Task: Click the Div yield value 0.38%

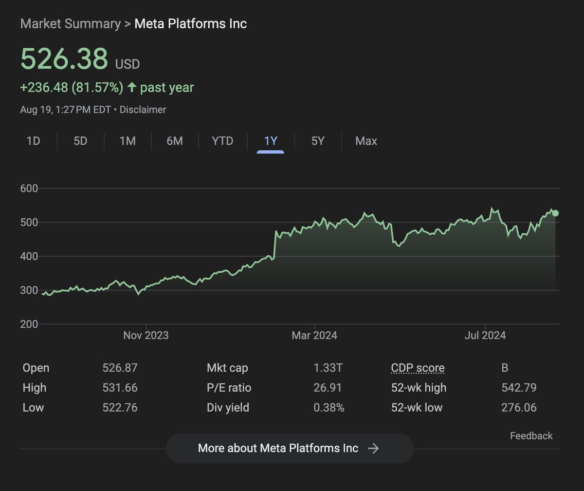Action: tap(329, 407)
